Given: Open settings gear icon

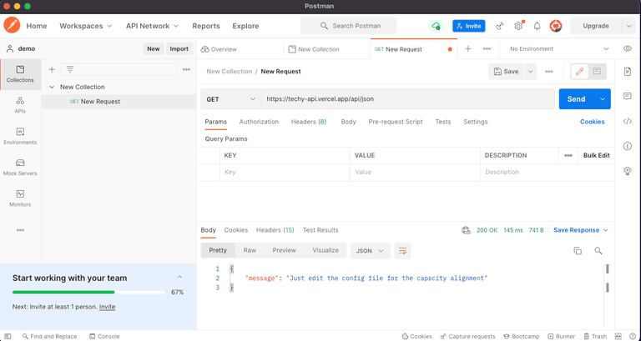Looking at the screenshot, I should pos(518,26).
